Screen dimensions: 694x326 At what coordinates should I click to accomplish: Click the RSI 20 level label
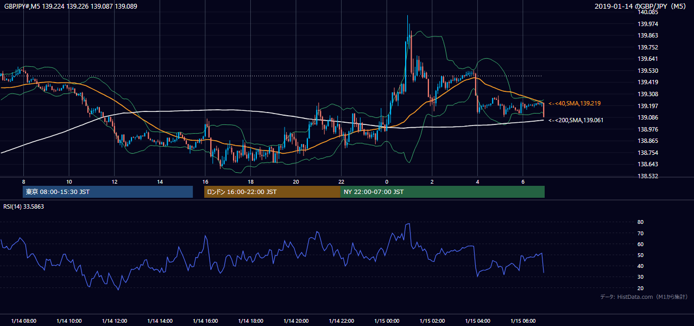[640, 288]
